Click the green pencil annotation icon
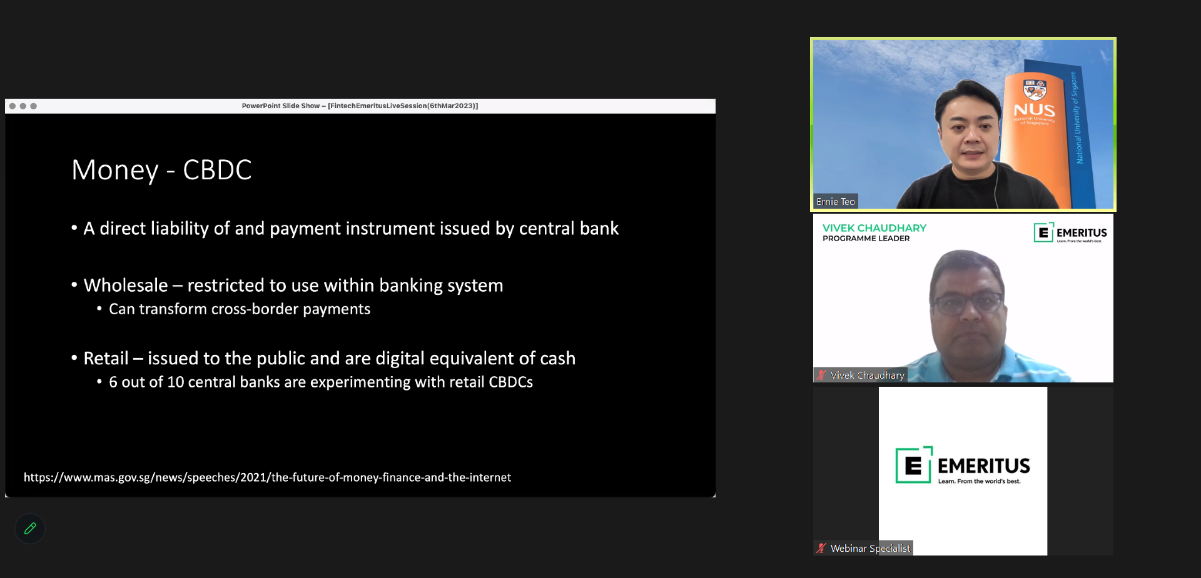This screenshot has height=578, width=1201. 30,529
